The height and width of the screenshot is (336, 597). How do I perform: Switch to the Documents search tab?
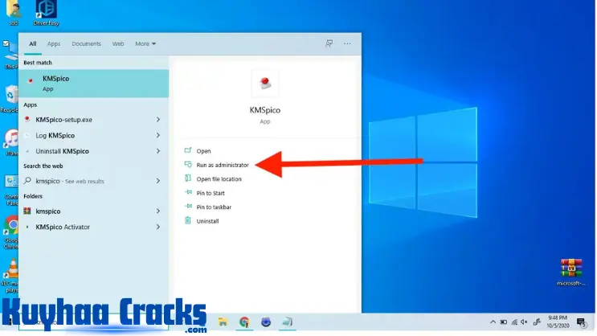pyautogui.click(x=86, y=43)
